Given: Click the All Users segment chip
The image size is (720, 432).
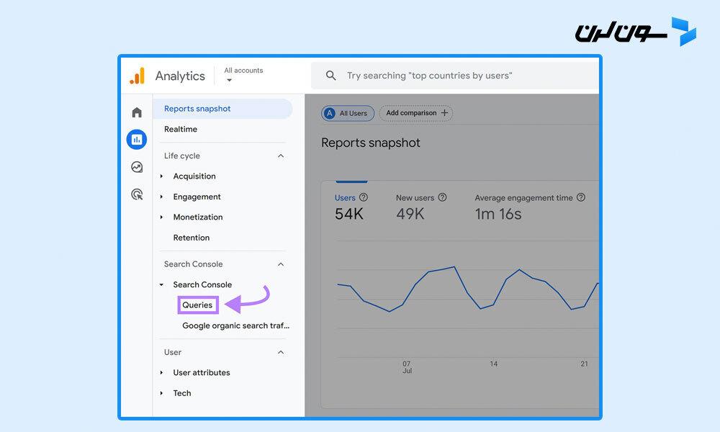Looking at the screenshot, I should click(348, 113).
